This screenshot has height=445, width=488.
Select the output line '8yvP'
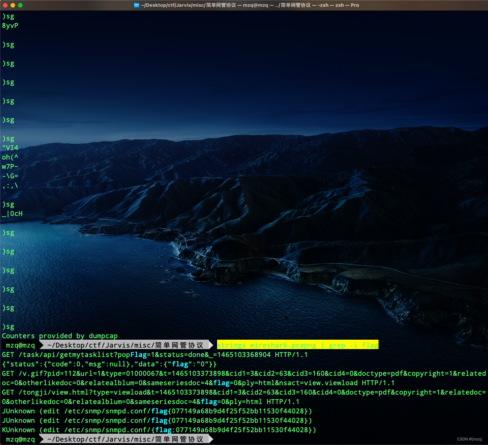coord(10,26)
